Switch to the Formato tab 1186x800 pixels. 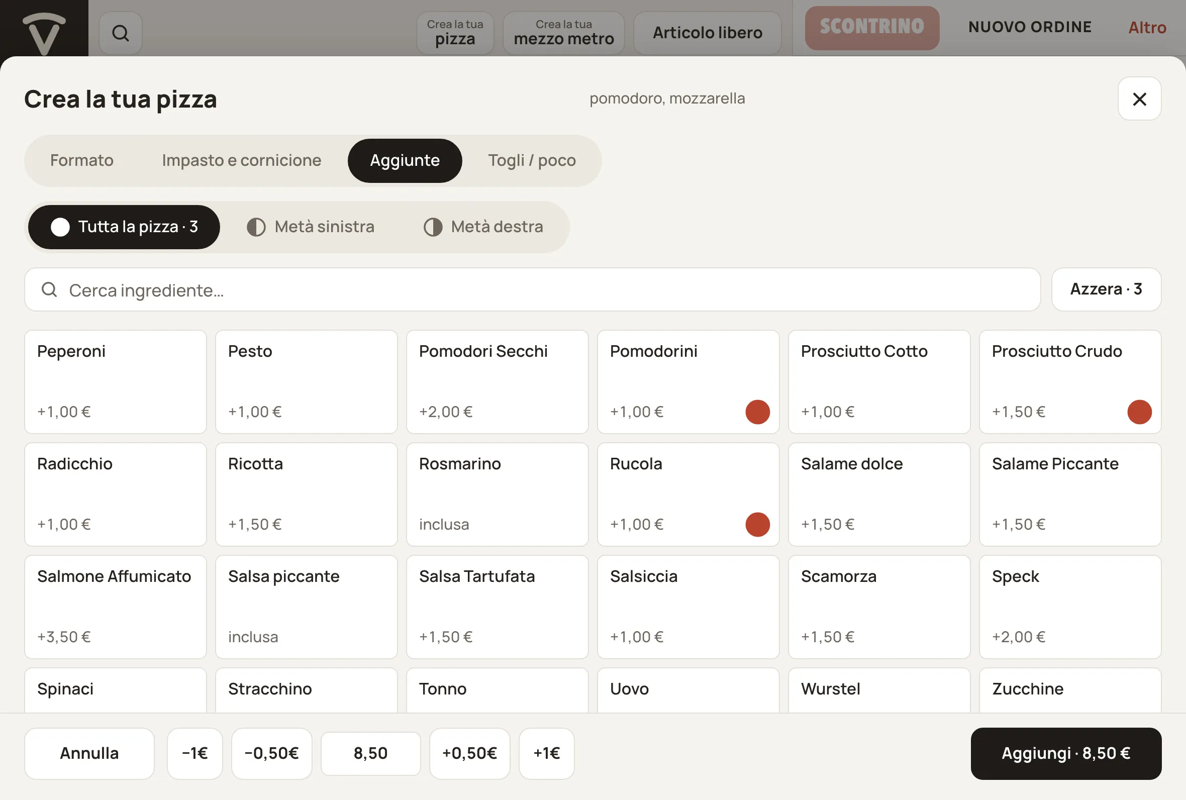tap(81, 161)
